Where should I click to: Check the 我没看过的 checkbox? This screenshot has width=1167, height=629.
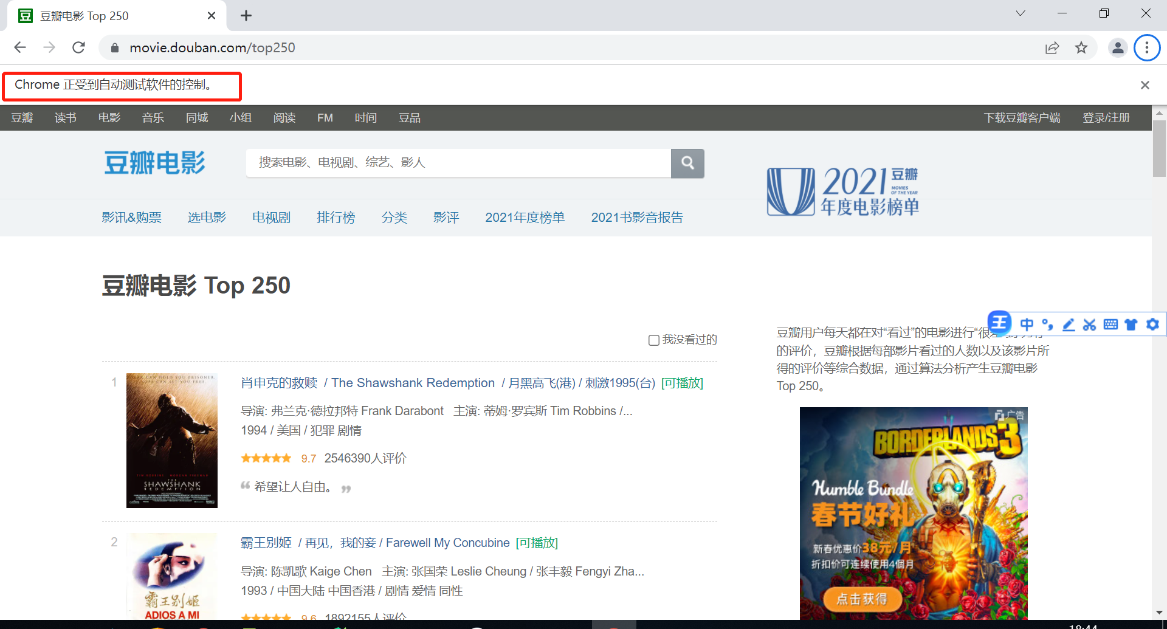point(654,340)
